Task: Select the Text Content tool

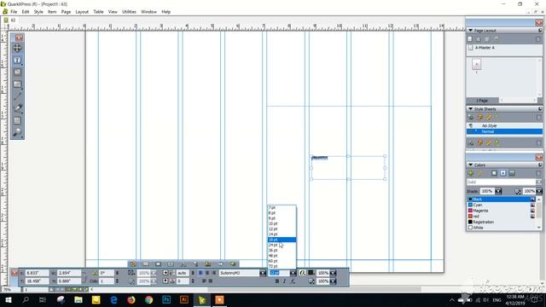Action: [x=17, y=61]
